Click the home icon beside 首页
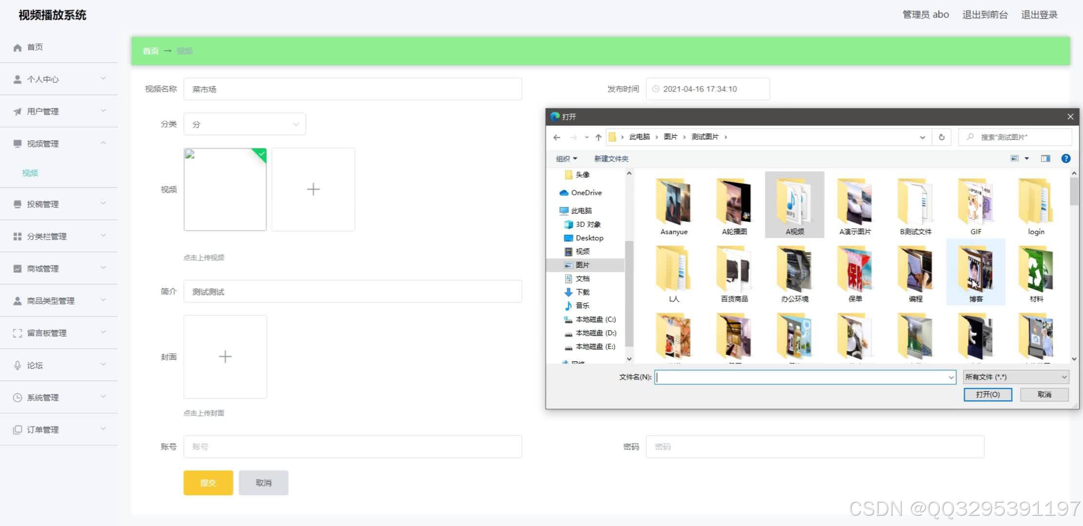 tap(18, 47)
